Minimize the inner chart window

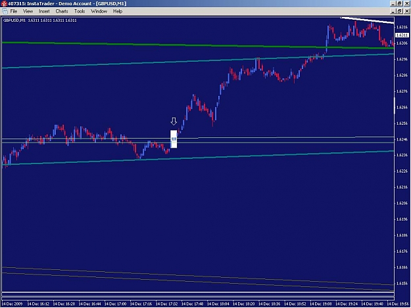coord(393,11)
